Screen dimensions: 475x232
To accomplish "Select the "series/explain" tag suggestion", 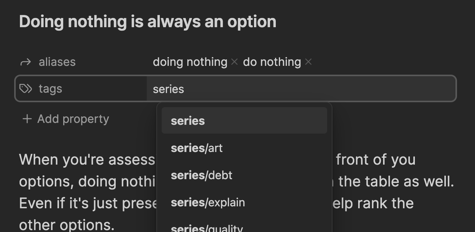I will (244, 202).
